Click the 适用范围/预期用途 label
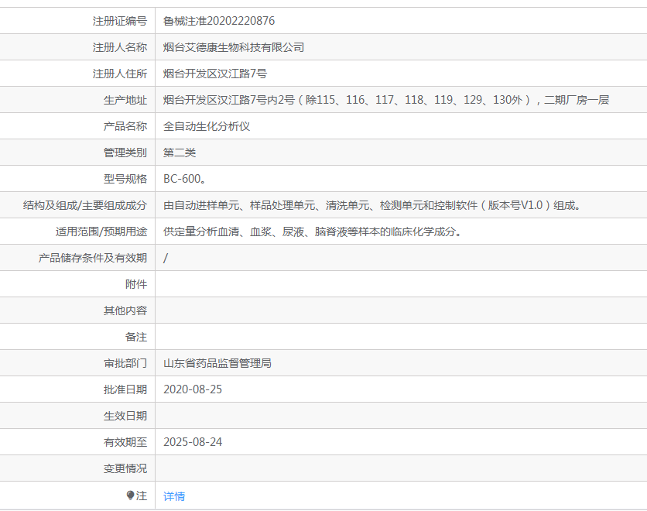Image resolution: width=647 pixels, height=511 pixels. tap(101, 232)
